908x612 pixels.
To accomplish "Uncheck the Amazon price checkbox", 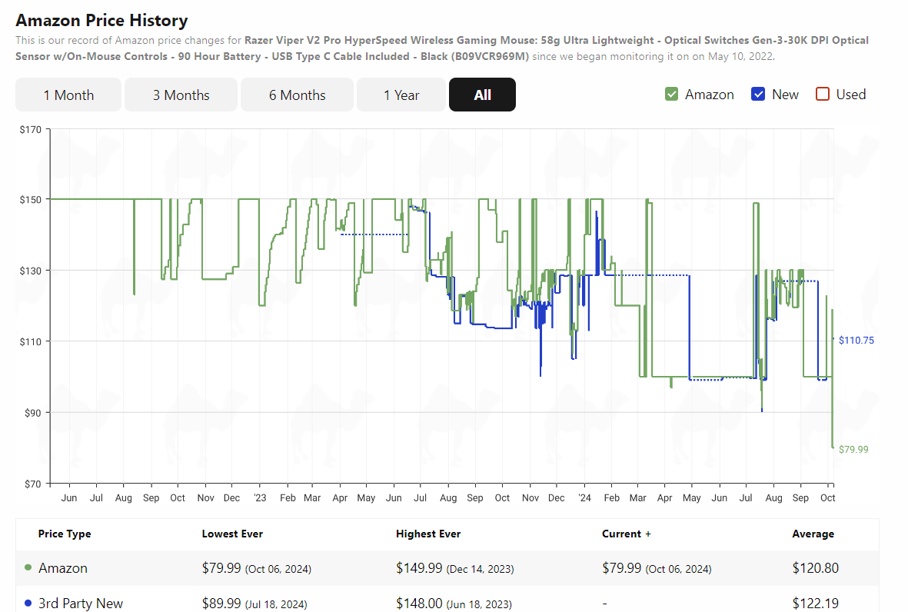I will click(x=672, y=95).
